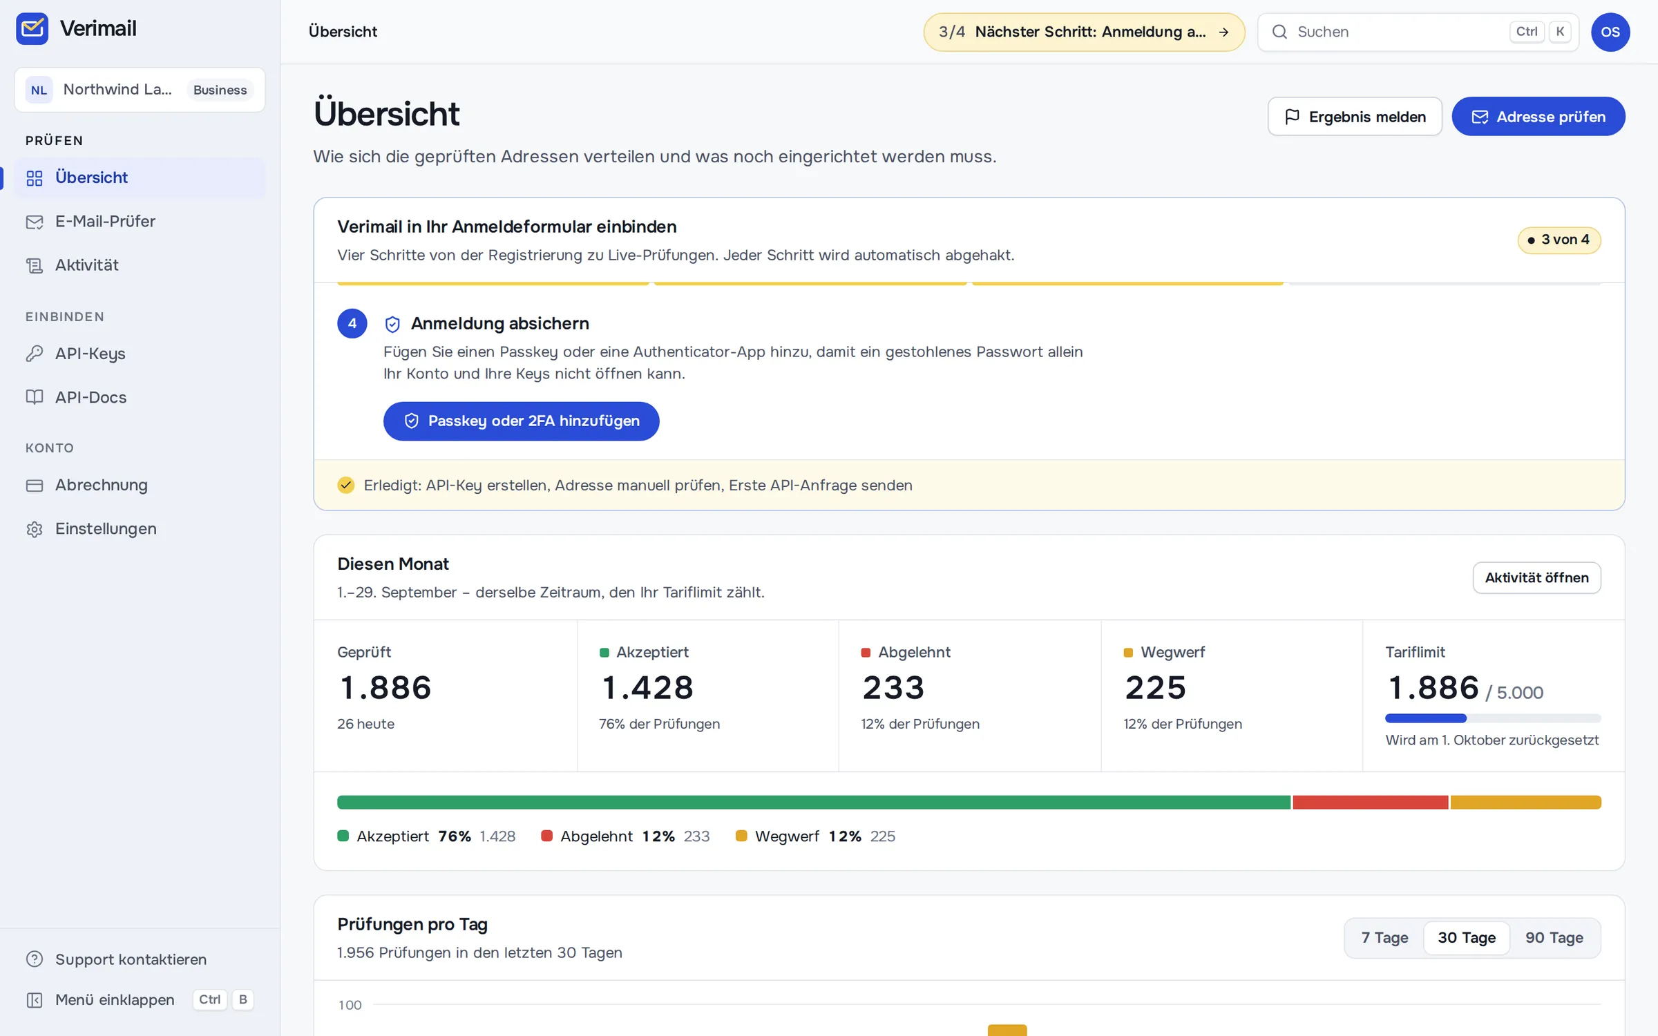Screen dimensions: 1658x1036
Task: Click the shield icon beside Anmeldung absichern
Action: tap(392, 323)
